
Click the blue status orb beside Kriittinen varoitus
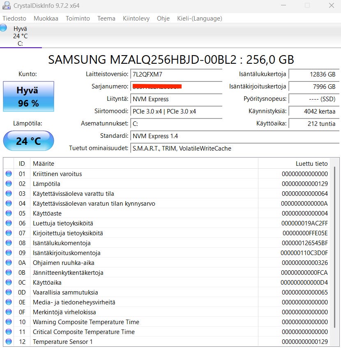9,174
